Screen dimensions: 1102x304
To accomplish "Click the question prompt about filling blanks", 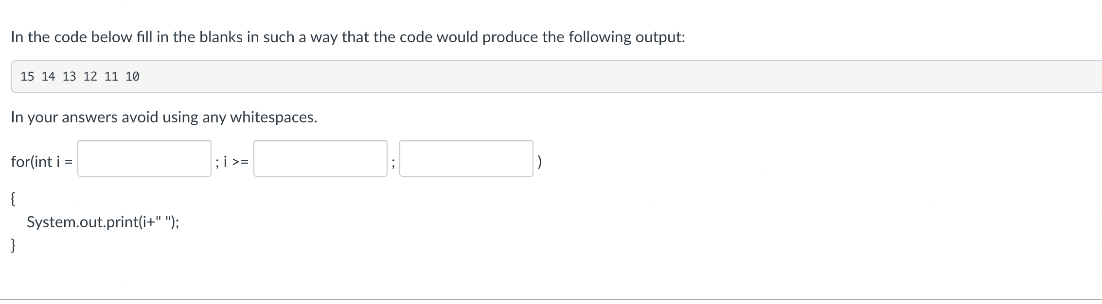I will point(348,36).
